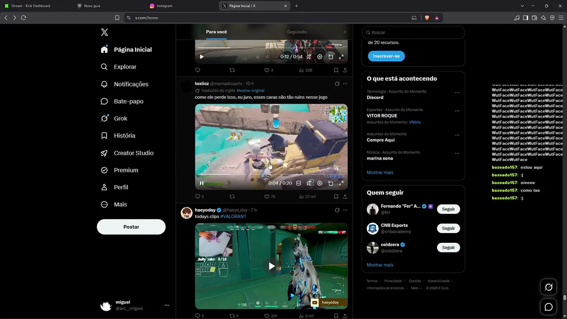Share toxiicz's post
Viewport: 567px width, 319px height.
345,196
